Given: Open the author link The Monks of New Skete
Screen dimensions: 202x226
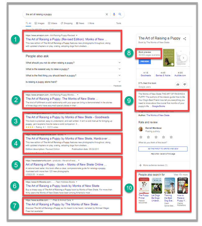Looking at the screenshot, I should click(158, 115).
